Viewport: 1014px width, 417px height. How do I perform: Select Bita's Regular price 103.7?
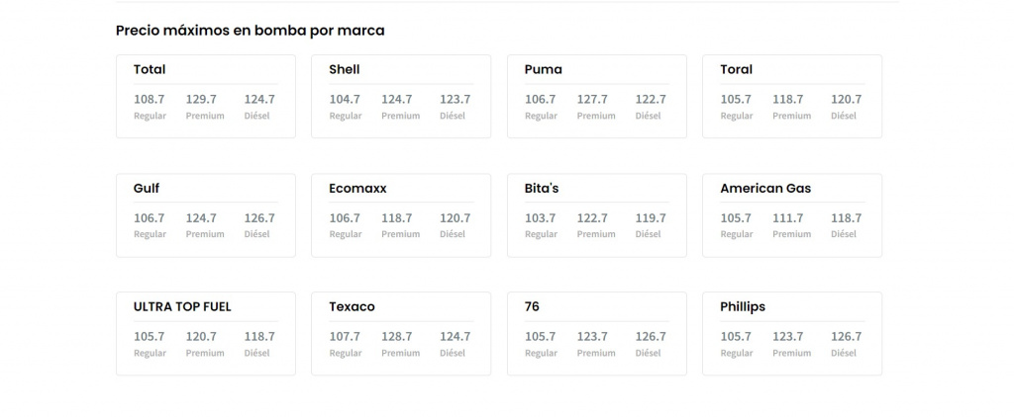pyautogui.click(x=541, y=218)
